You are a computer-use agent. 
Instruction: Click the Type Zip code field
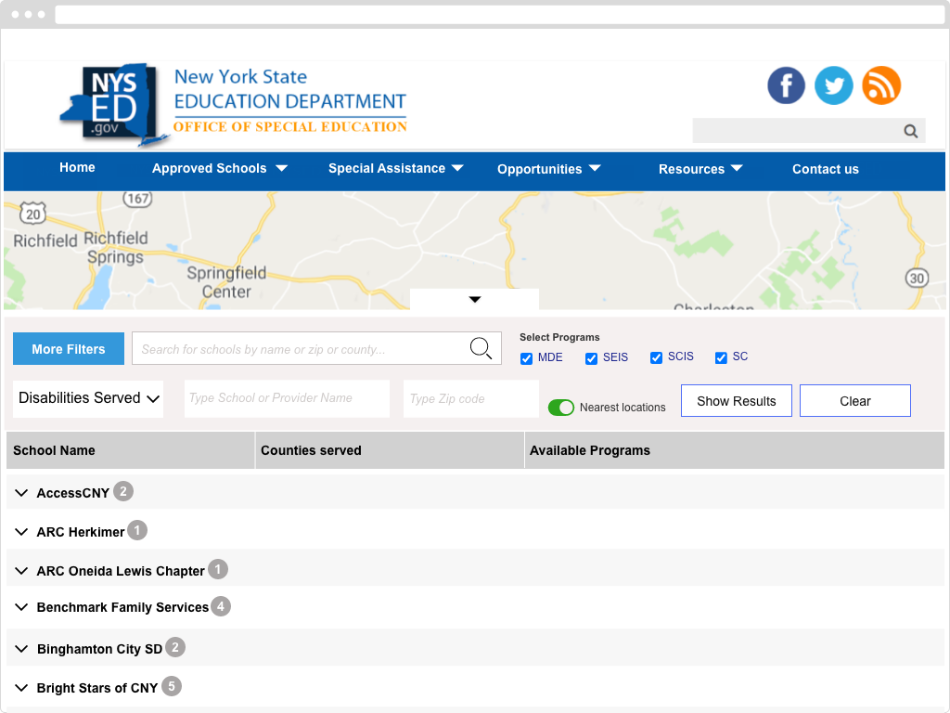[470, 398]
